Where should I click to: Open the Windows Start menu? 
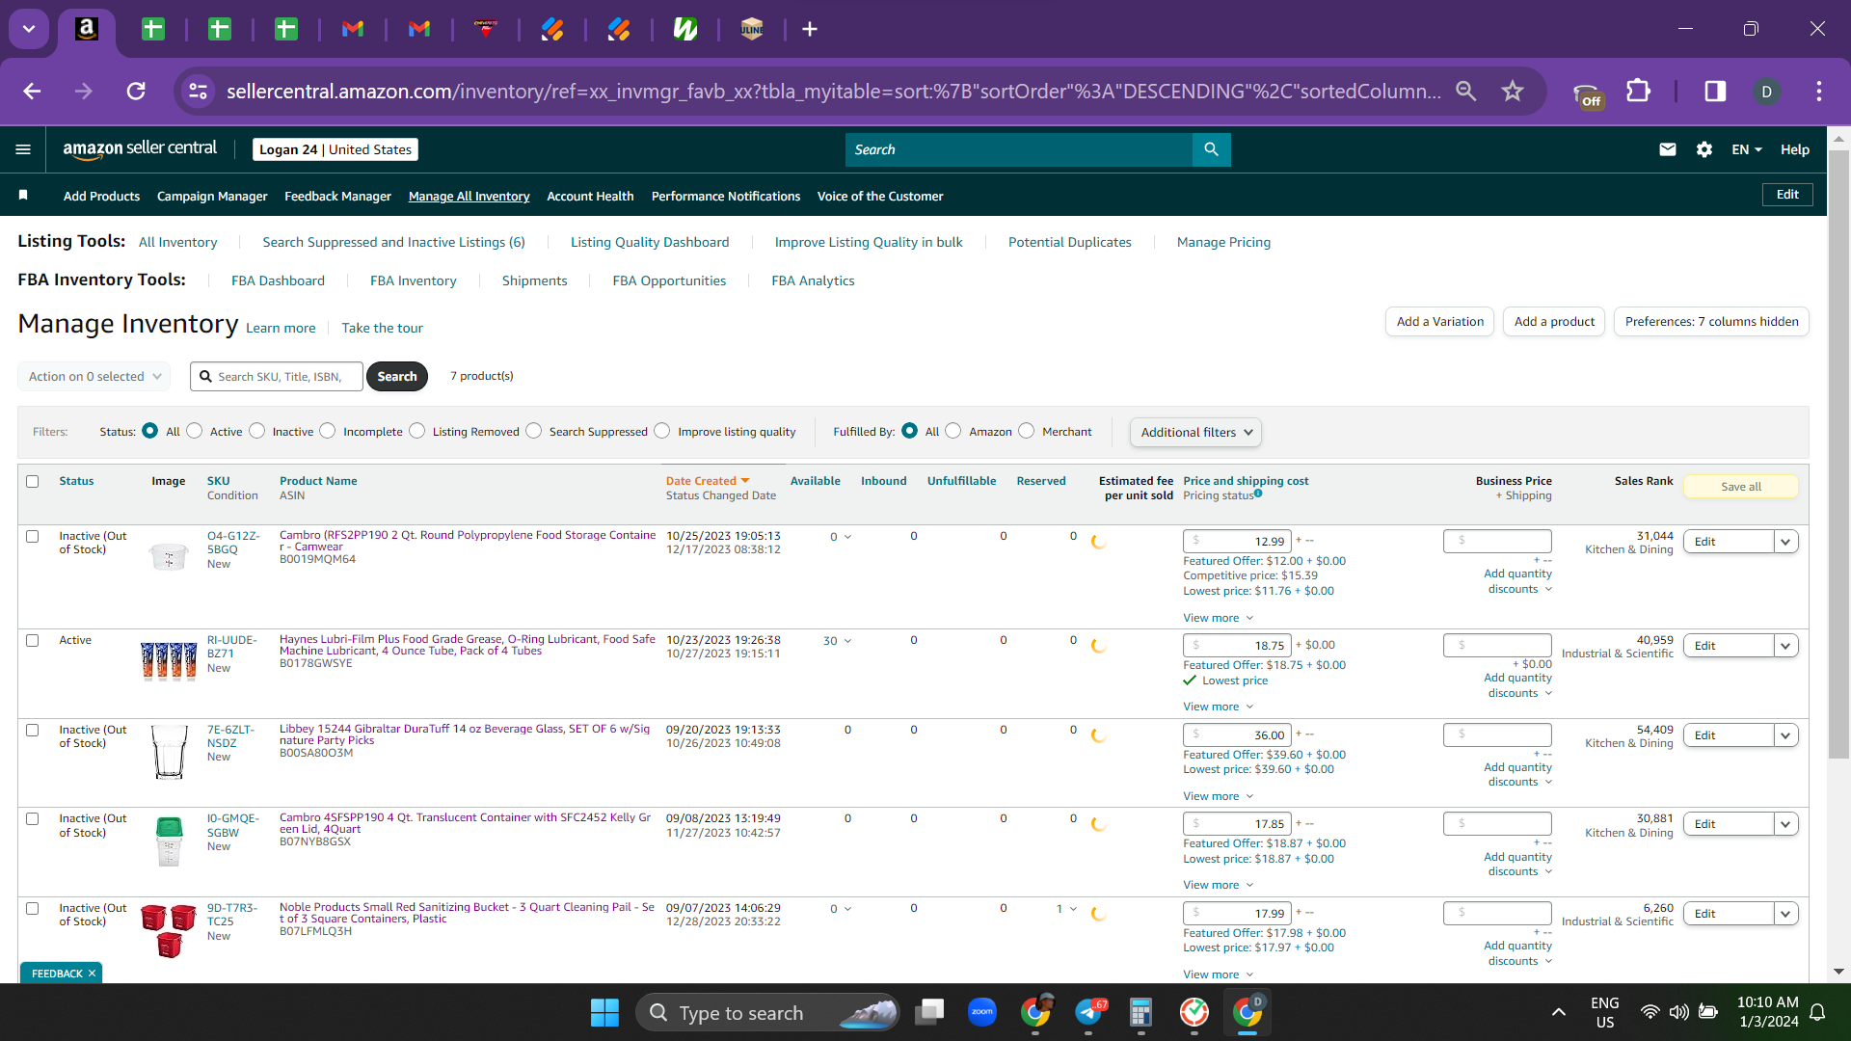coord(604,1012)
